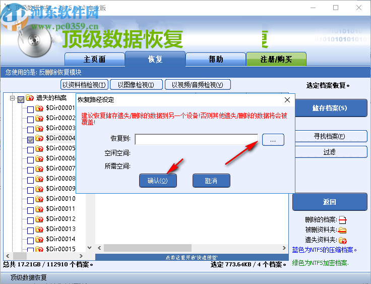
Task: Click the deleted file legend icon
Action: (x=342, y=220)
